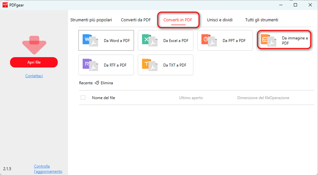This screenshot has width=318, height=175.
Task: Open the Contattaci link
Action: click(x=34, y=76)
